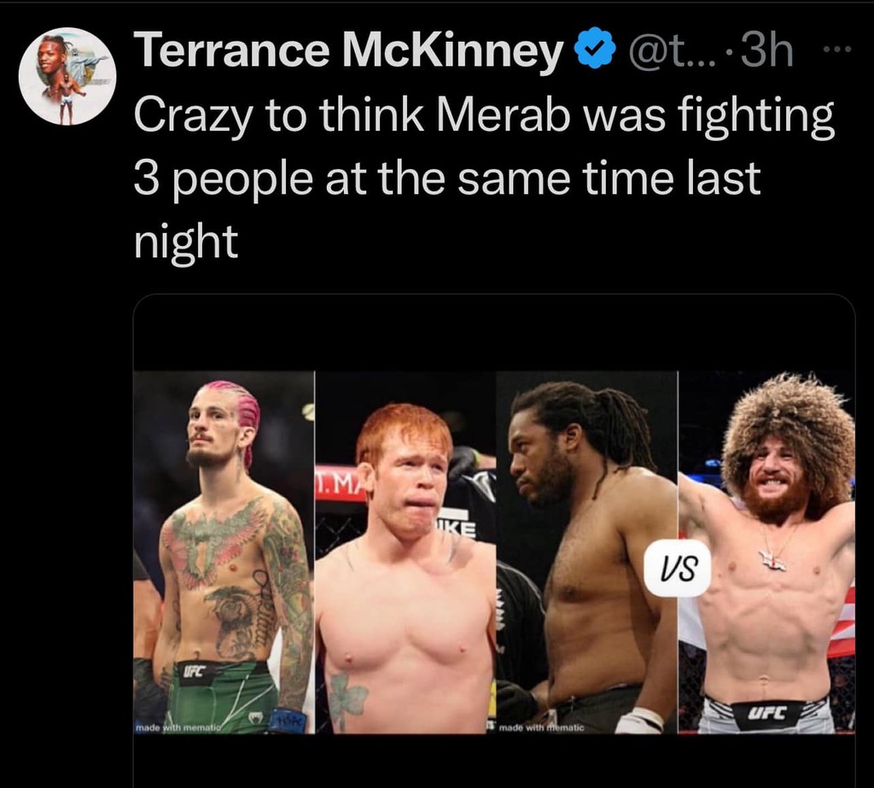Click the tweet text about Merab fighting
This screenshot has width=874, height=788.
pos(482,178)
